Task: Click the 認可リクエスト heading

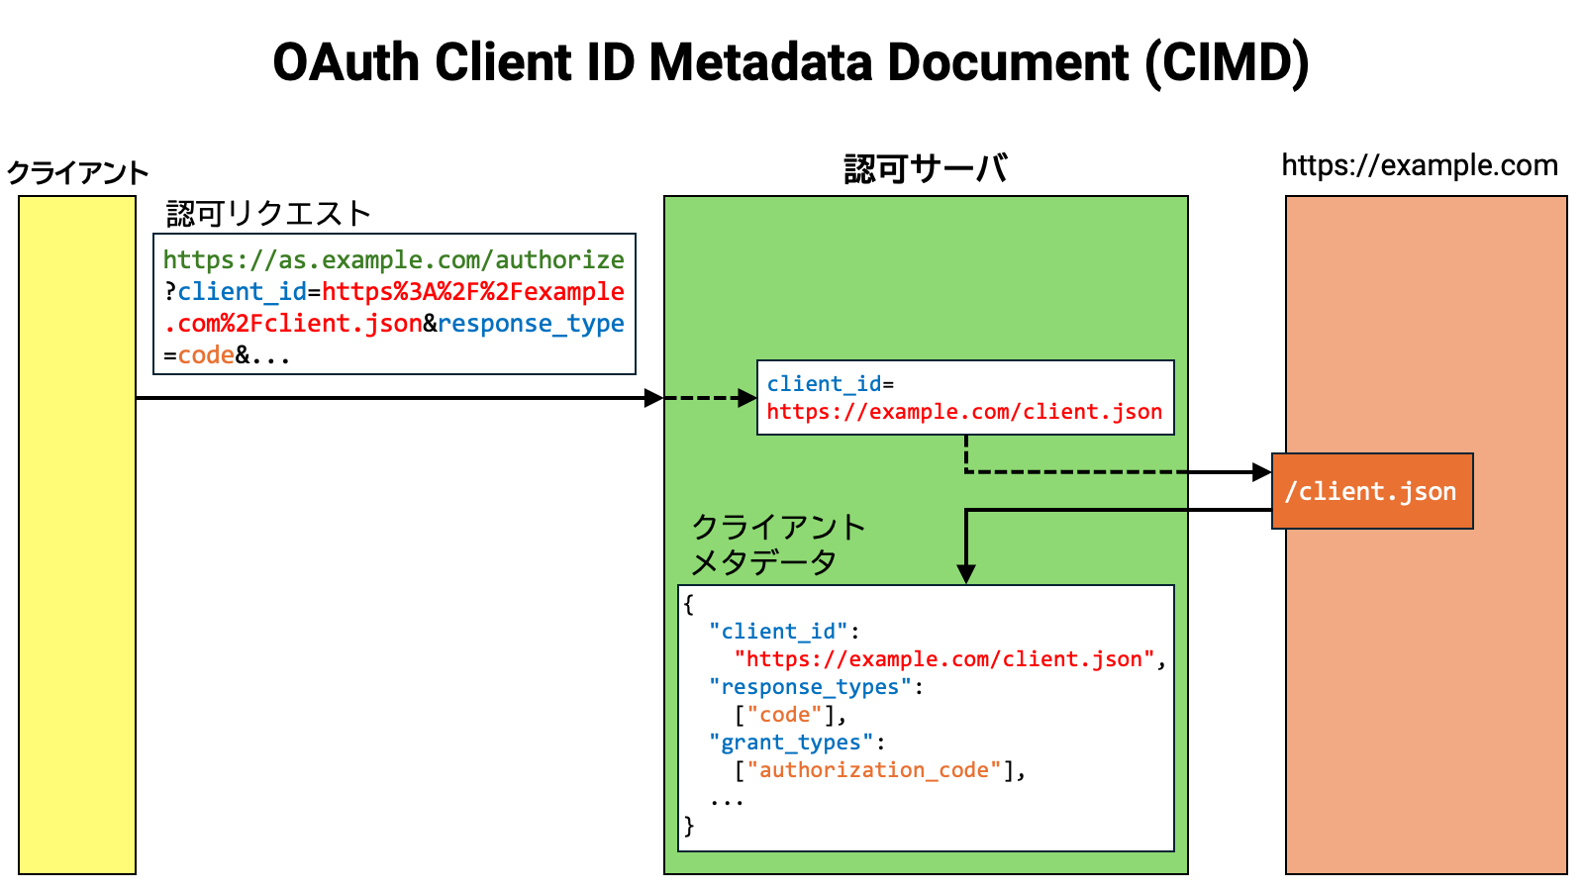Action: (x=268, y=213)
